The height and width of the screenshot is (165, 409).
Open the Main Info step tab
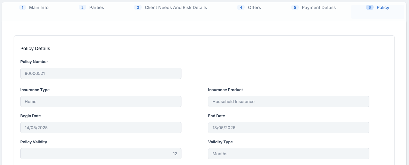39,7
